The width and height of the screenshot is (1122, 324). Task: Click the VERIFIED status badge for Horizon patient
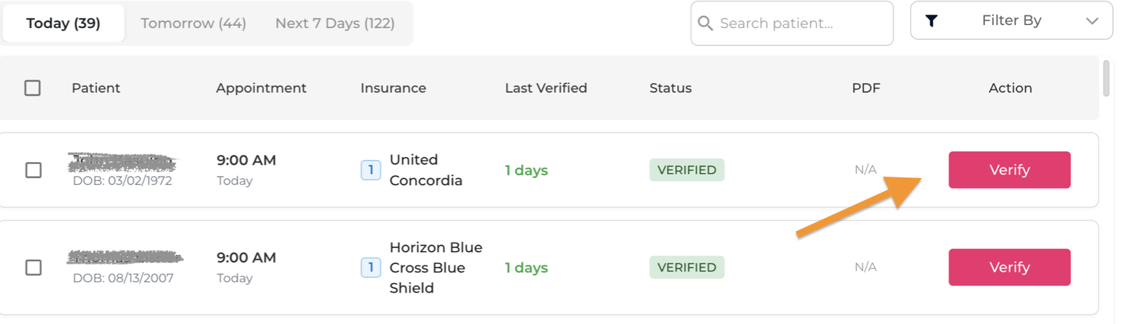[686, 267]
